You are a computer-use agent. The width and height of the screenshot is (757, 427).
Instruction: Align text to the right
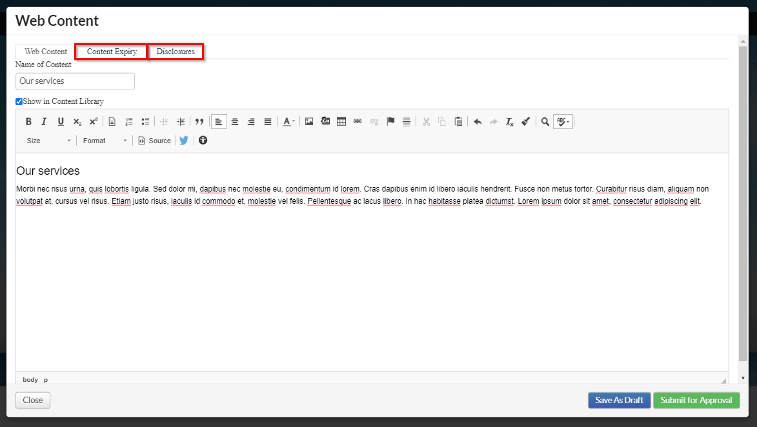point(251,122)
